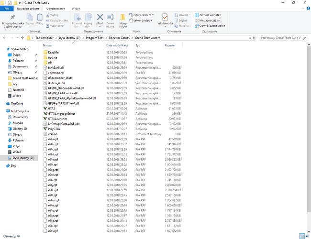The height and width of the screenshot is (239, 311).
Task: Select Dysk lokalny (C:) in navigation pane
Action: pos(19,158)
